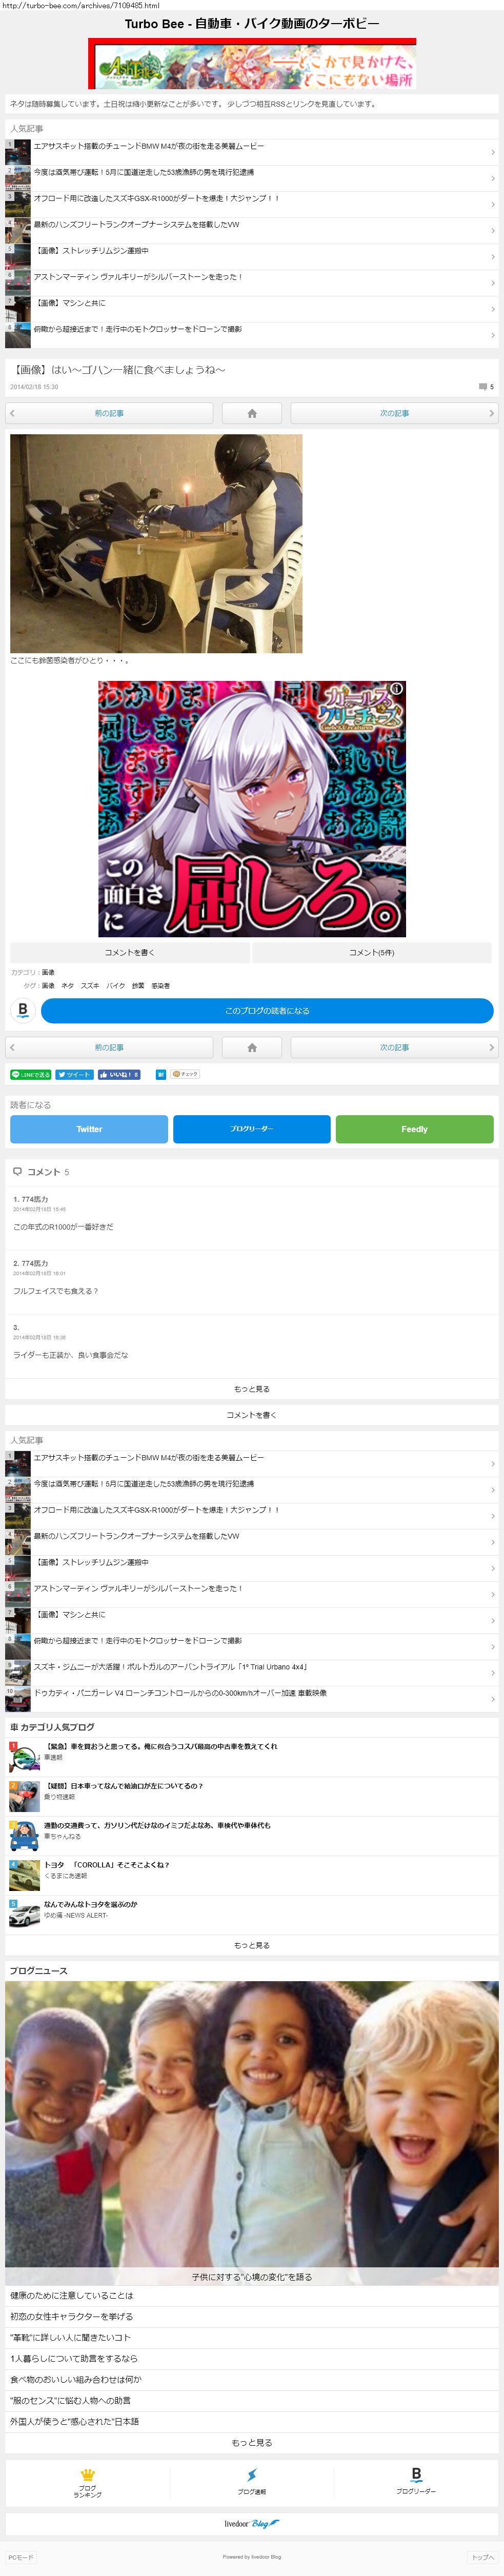Follow via the light-blue Twitter button
Image resolution: width=504 pixels, height=2576 pixels.
89,1129
